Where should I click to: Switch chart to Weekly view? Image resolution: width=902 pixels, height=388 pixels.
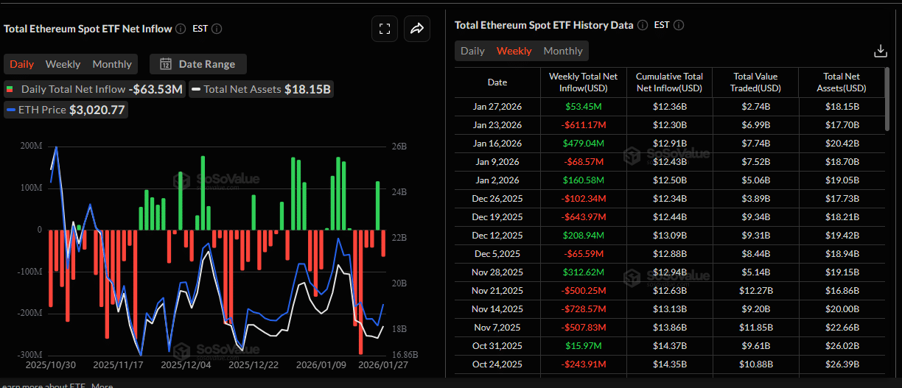63,64
